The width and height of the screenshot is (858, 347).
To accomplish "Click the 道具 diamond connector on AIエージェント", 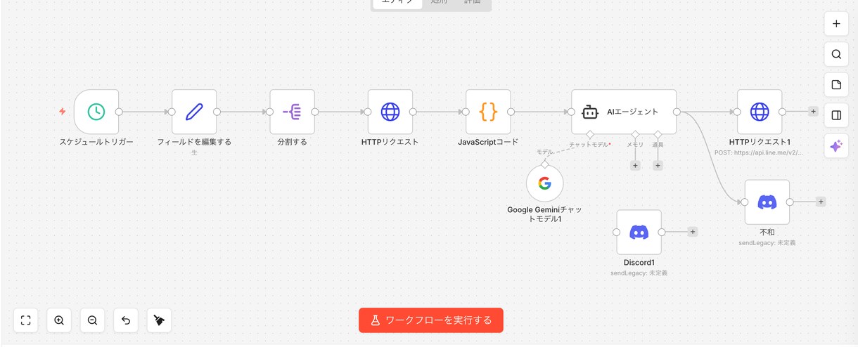I will 658,134.
